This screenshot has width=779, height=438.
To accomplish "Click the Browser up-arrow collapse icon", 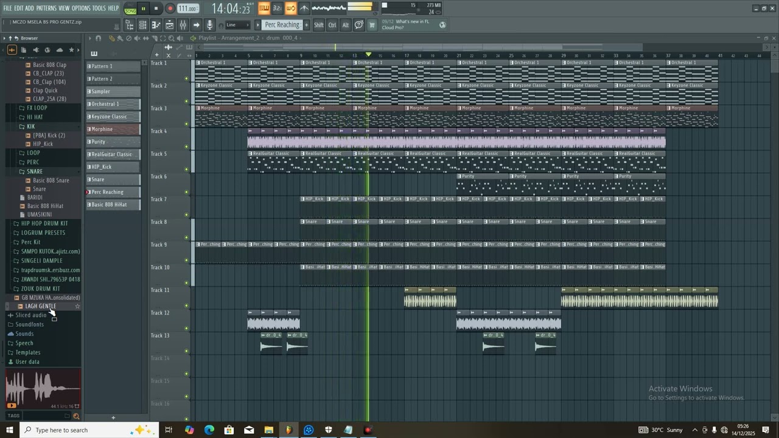I will click(10, 38).
